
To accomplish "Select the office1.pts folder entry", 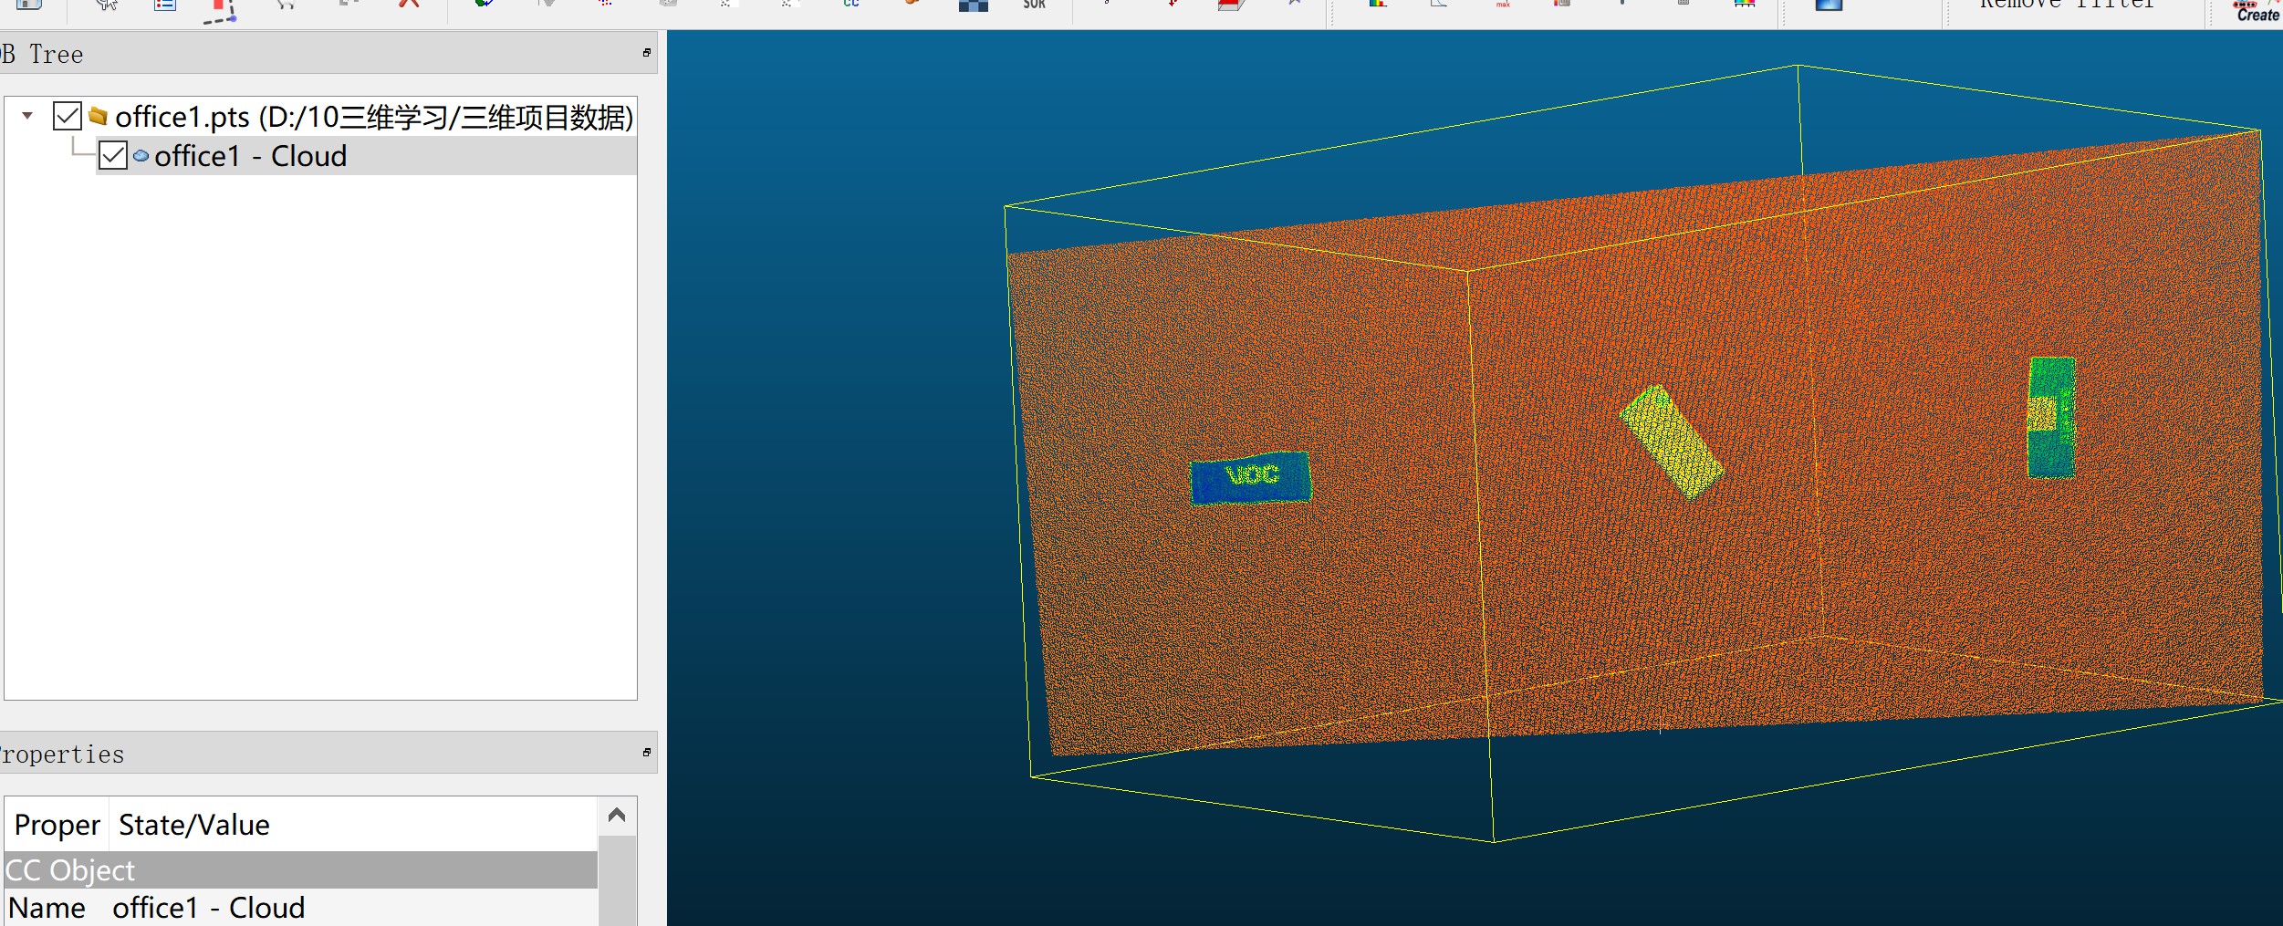I will (374, 117).
